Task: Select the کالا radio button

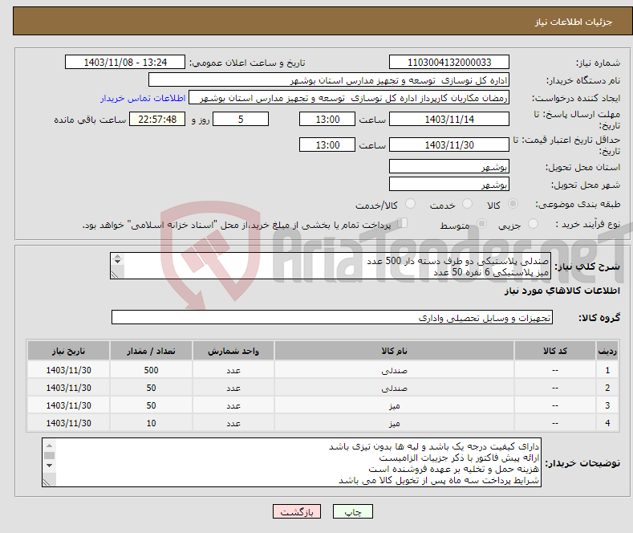Action: [x=513, y=204]
